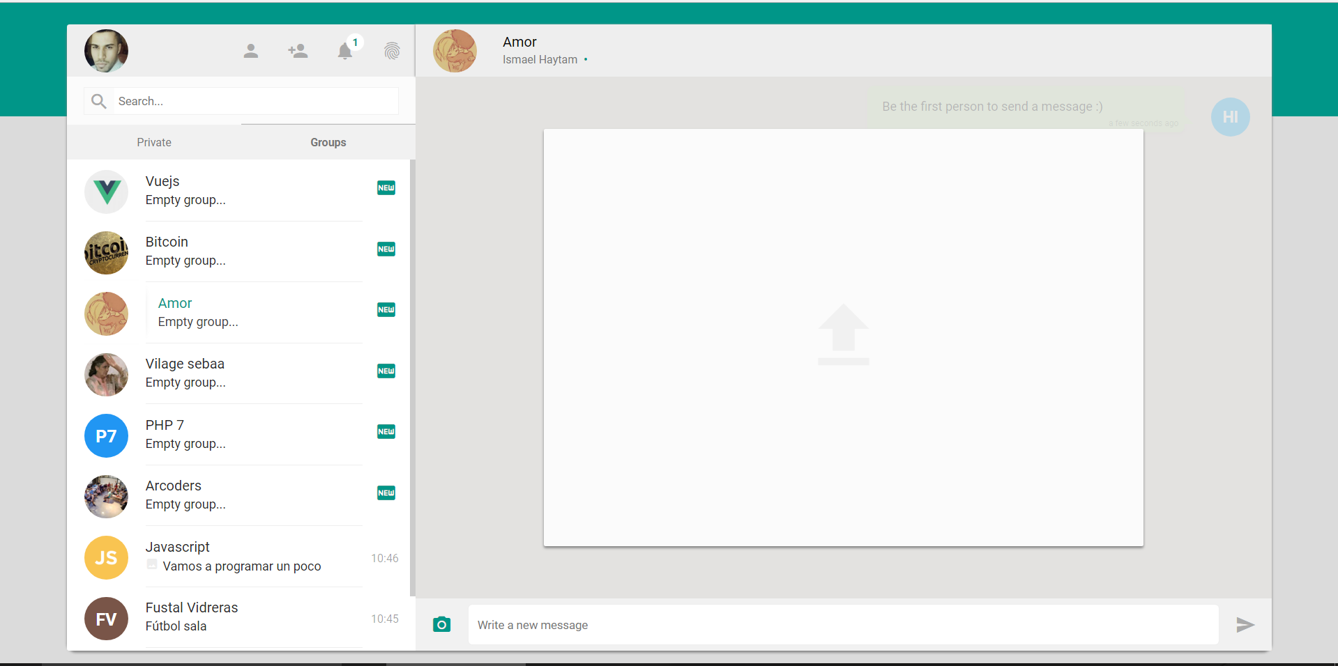This screenshot has width=1338, height=666.
Task: Open my profile avatar photo
Action: pos(106,51)
